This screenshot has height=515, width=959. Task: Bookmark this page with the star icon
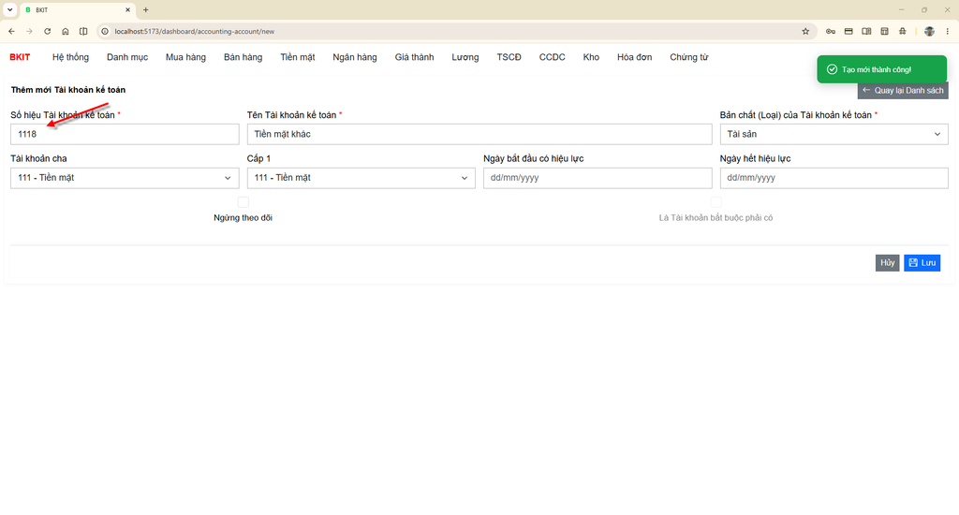pyautogui.click(x=805, y=31)
